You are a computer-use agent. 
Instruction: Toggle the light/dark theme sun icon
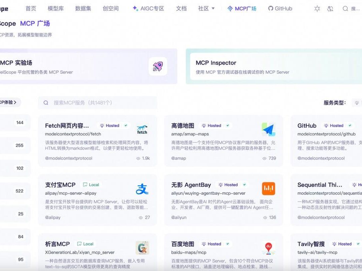(317, 9)
